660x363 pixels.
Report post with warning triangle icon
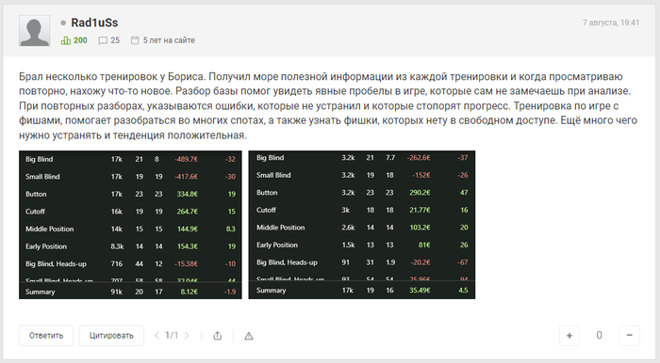(249, 336)
